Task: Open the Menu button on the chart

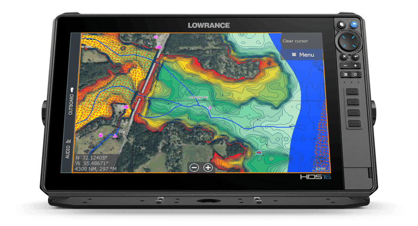Action: pyautogui.click(x=303, y=55)
